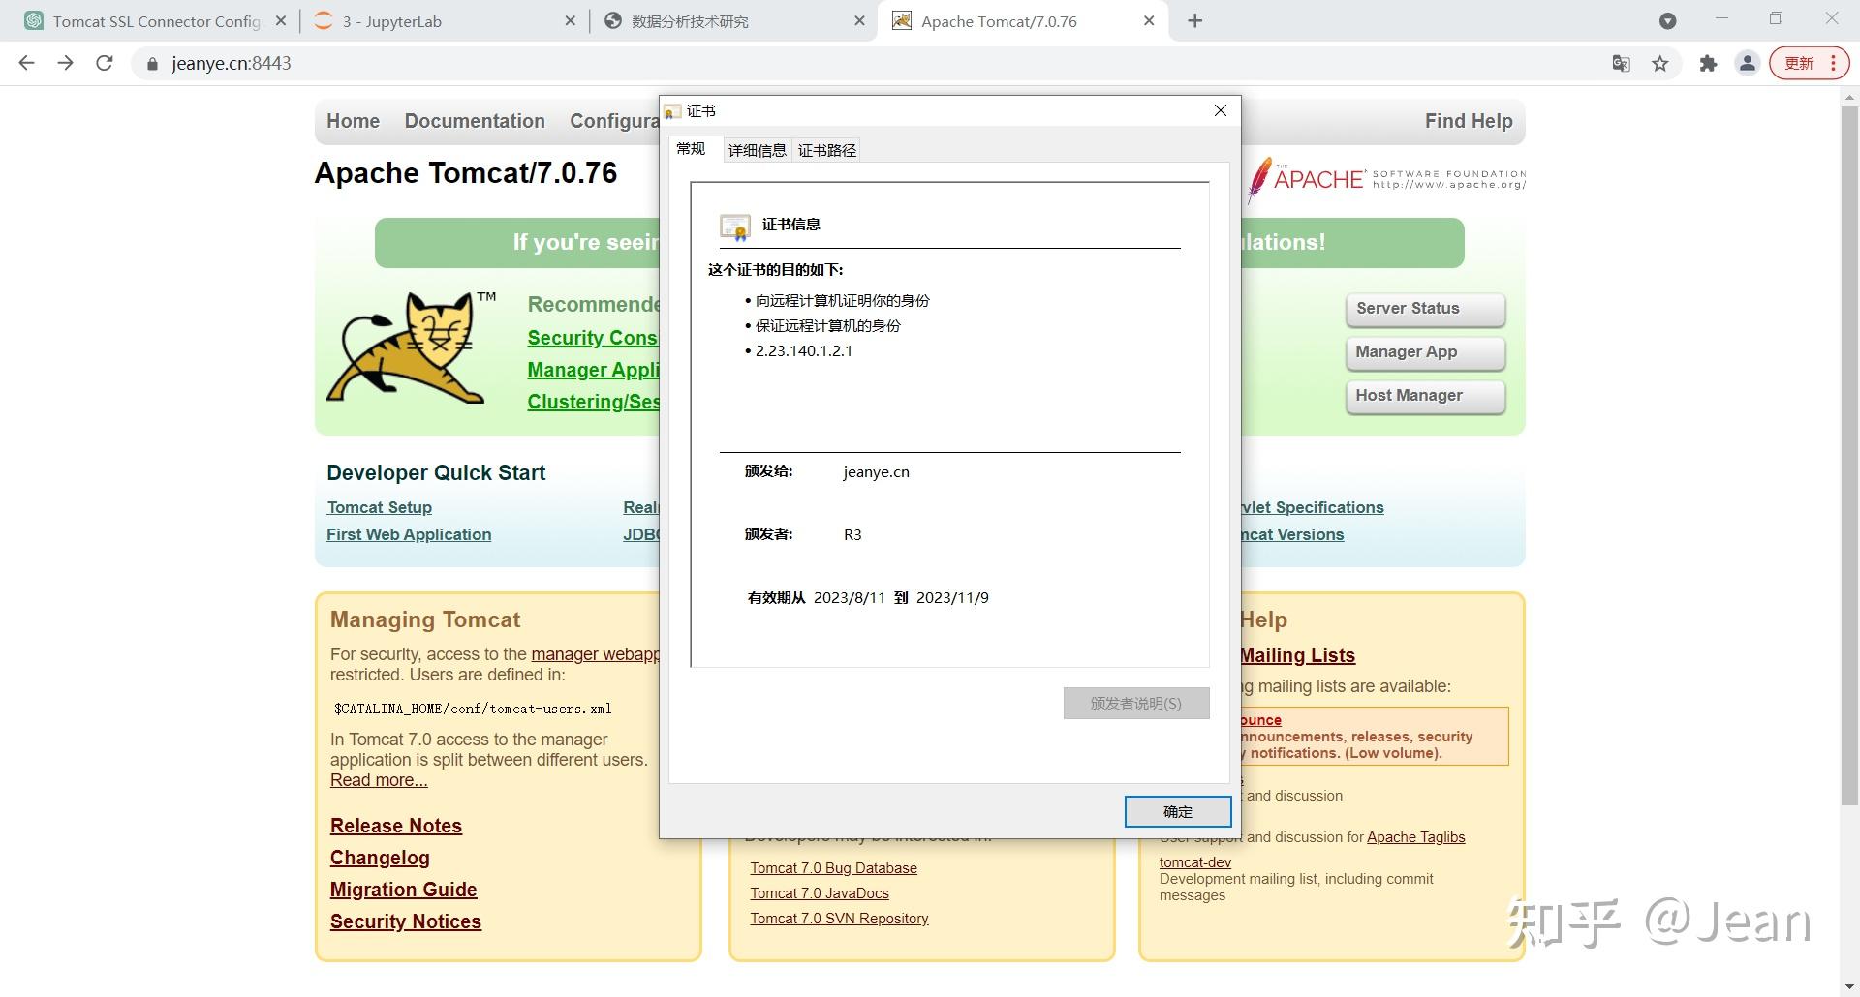Click the Host Manager button
Image resolution: width=1860 pixels, height=997 pixels.
click(1425, 396)
